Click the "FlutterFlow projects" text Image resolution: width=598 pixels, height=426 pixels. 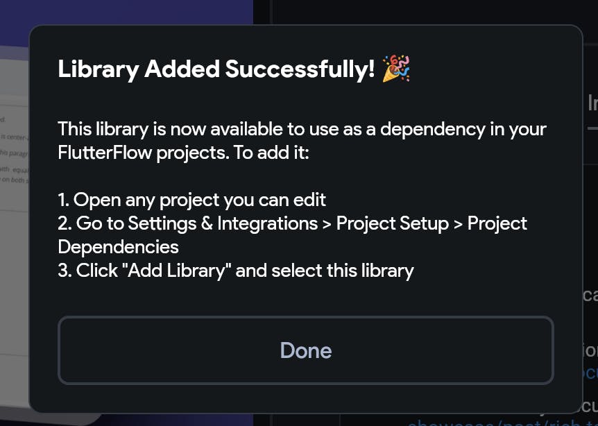(x=143, y=153)
